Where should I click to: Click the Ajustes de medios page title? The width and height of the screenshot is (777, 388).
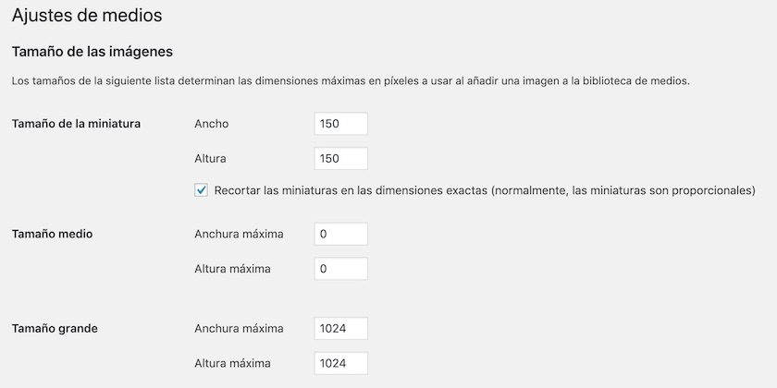click(x=86, y=15)
